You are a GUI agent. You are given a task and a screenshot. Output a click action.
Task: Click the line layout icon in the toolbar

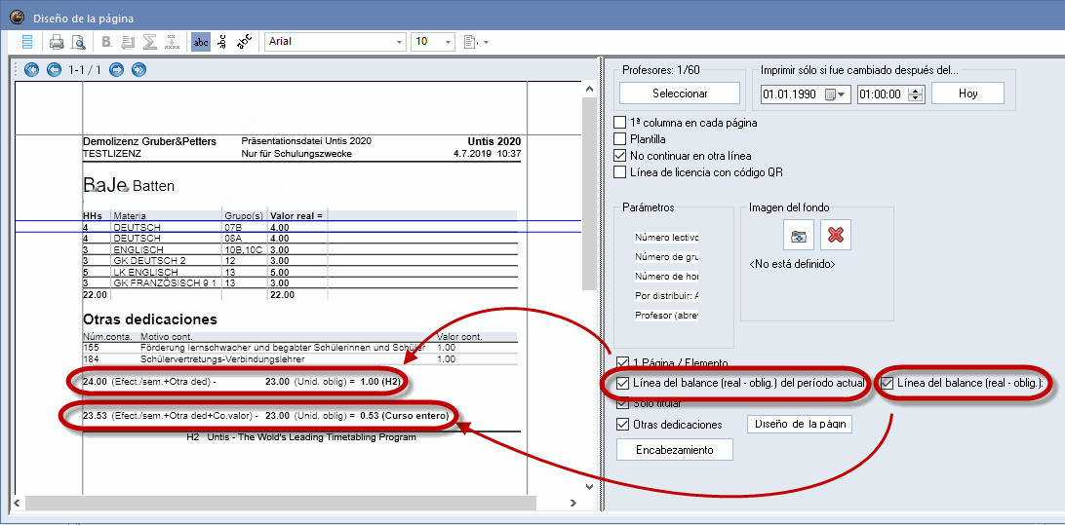click(x=28, y=42)
